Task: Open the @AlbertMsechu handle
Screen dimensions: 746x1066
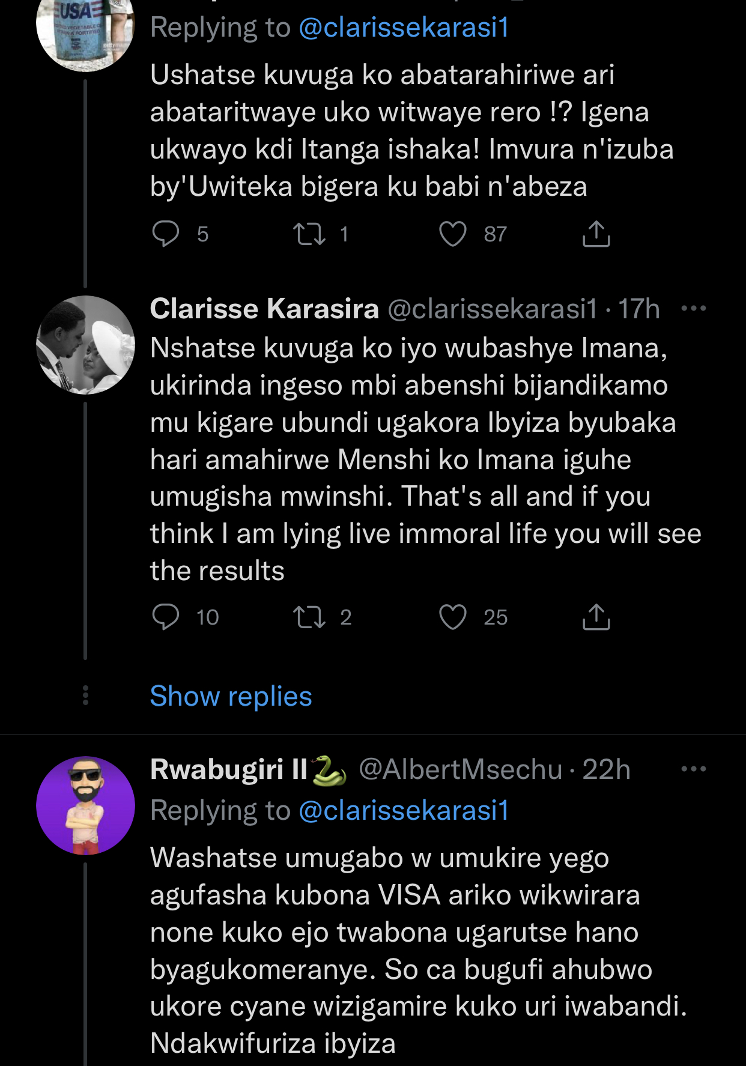Action: (x=460, y=769)
